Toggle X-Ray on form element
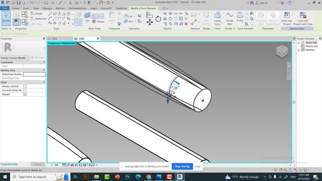This screenshot has width=322, height=181. [x=240, y=17]
